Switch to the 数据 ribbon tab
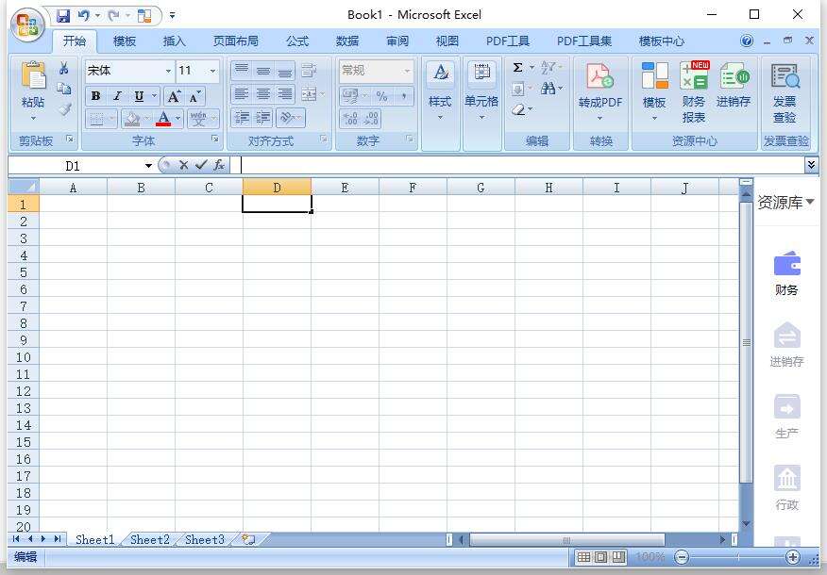827x575 pixels. coord(347,41)
